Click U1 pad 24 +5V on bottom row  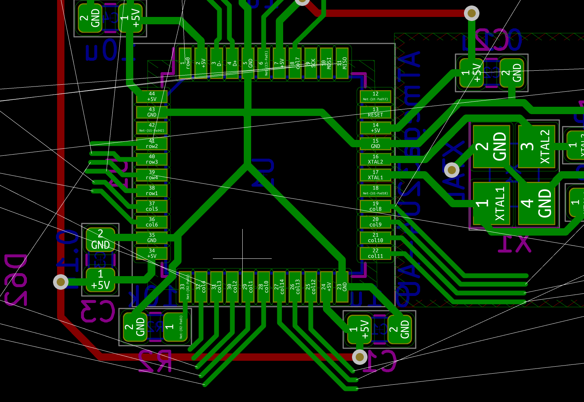[326, 287]
